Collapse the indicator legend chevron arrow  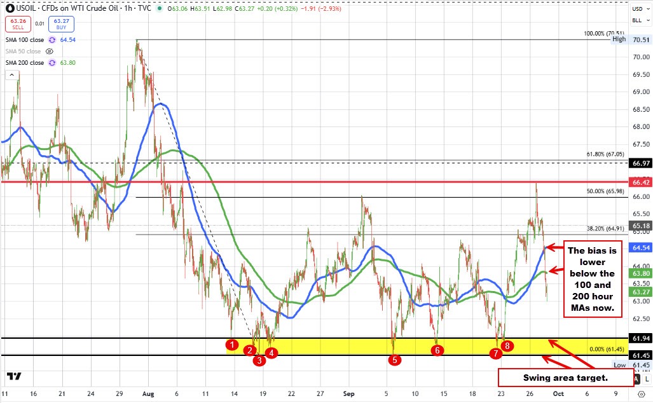pyautogui.click(x=11, y=74)
